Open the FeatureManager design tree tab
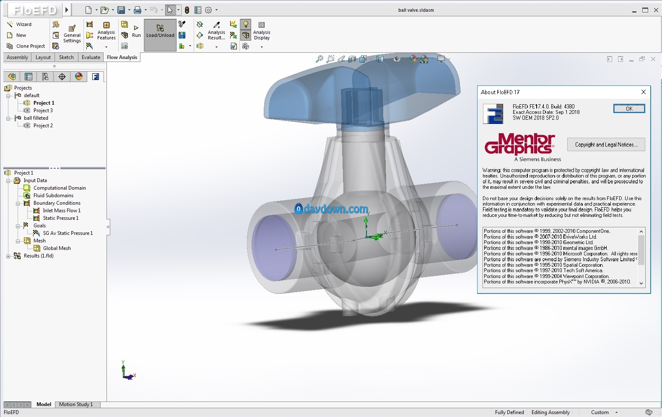The image size is (662, 417). [x=12, y=77]
